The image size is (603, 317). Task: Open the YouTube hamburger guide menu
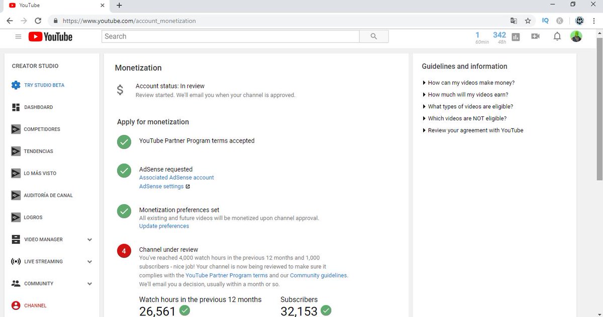point(19,37)
